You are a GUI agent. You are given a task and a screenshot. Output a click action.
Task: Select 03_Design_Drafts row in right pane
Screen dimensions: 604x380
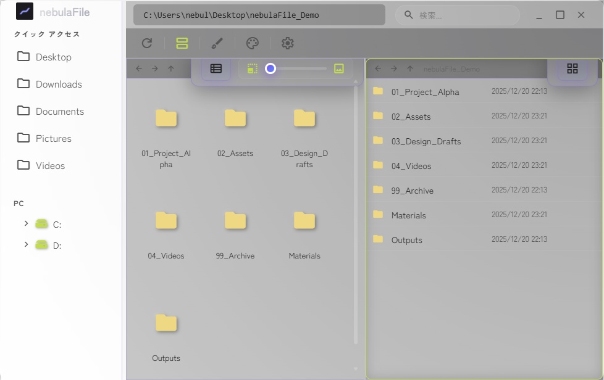coord(484,141)
